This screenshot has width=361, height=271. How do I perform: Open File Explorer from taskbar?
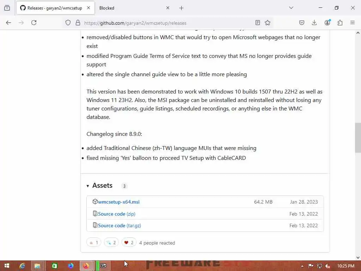(38, 266)
